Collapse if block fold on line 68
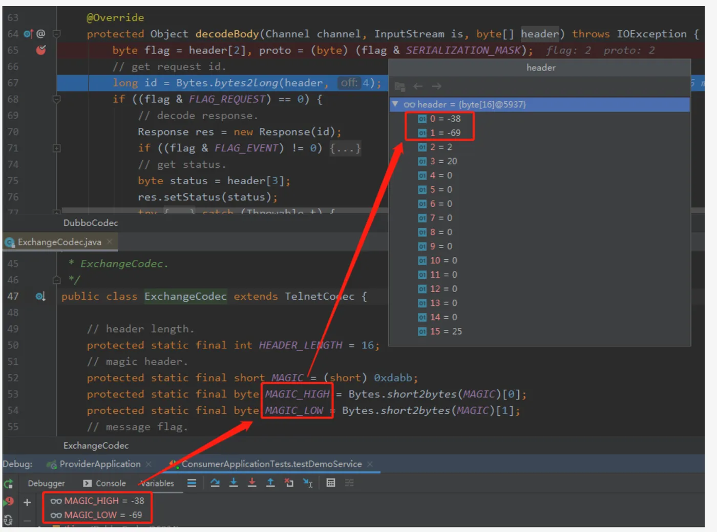Viewport: 717px width, 532px height. [x=57, y=99]
